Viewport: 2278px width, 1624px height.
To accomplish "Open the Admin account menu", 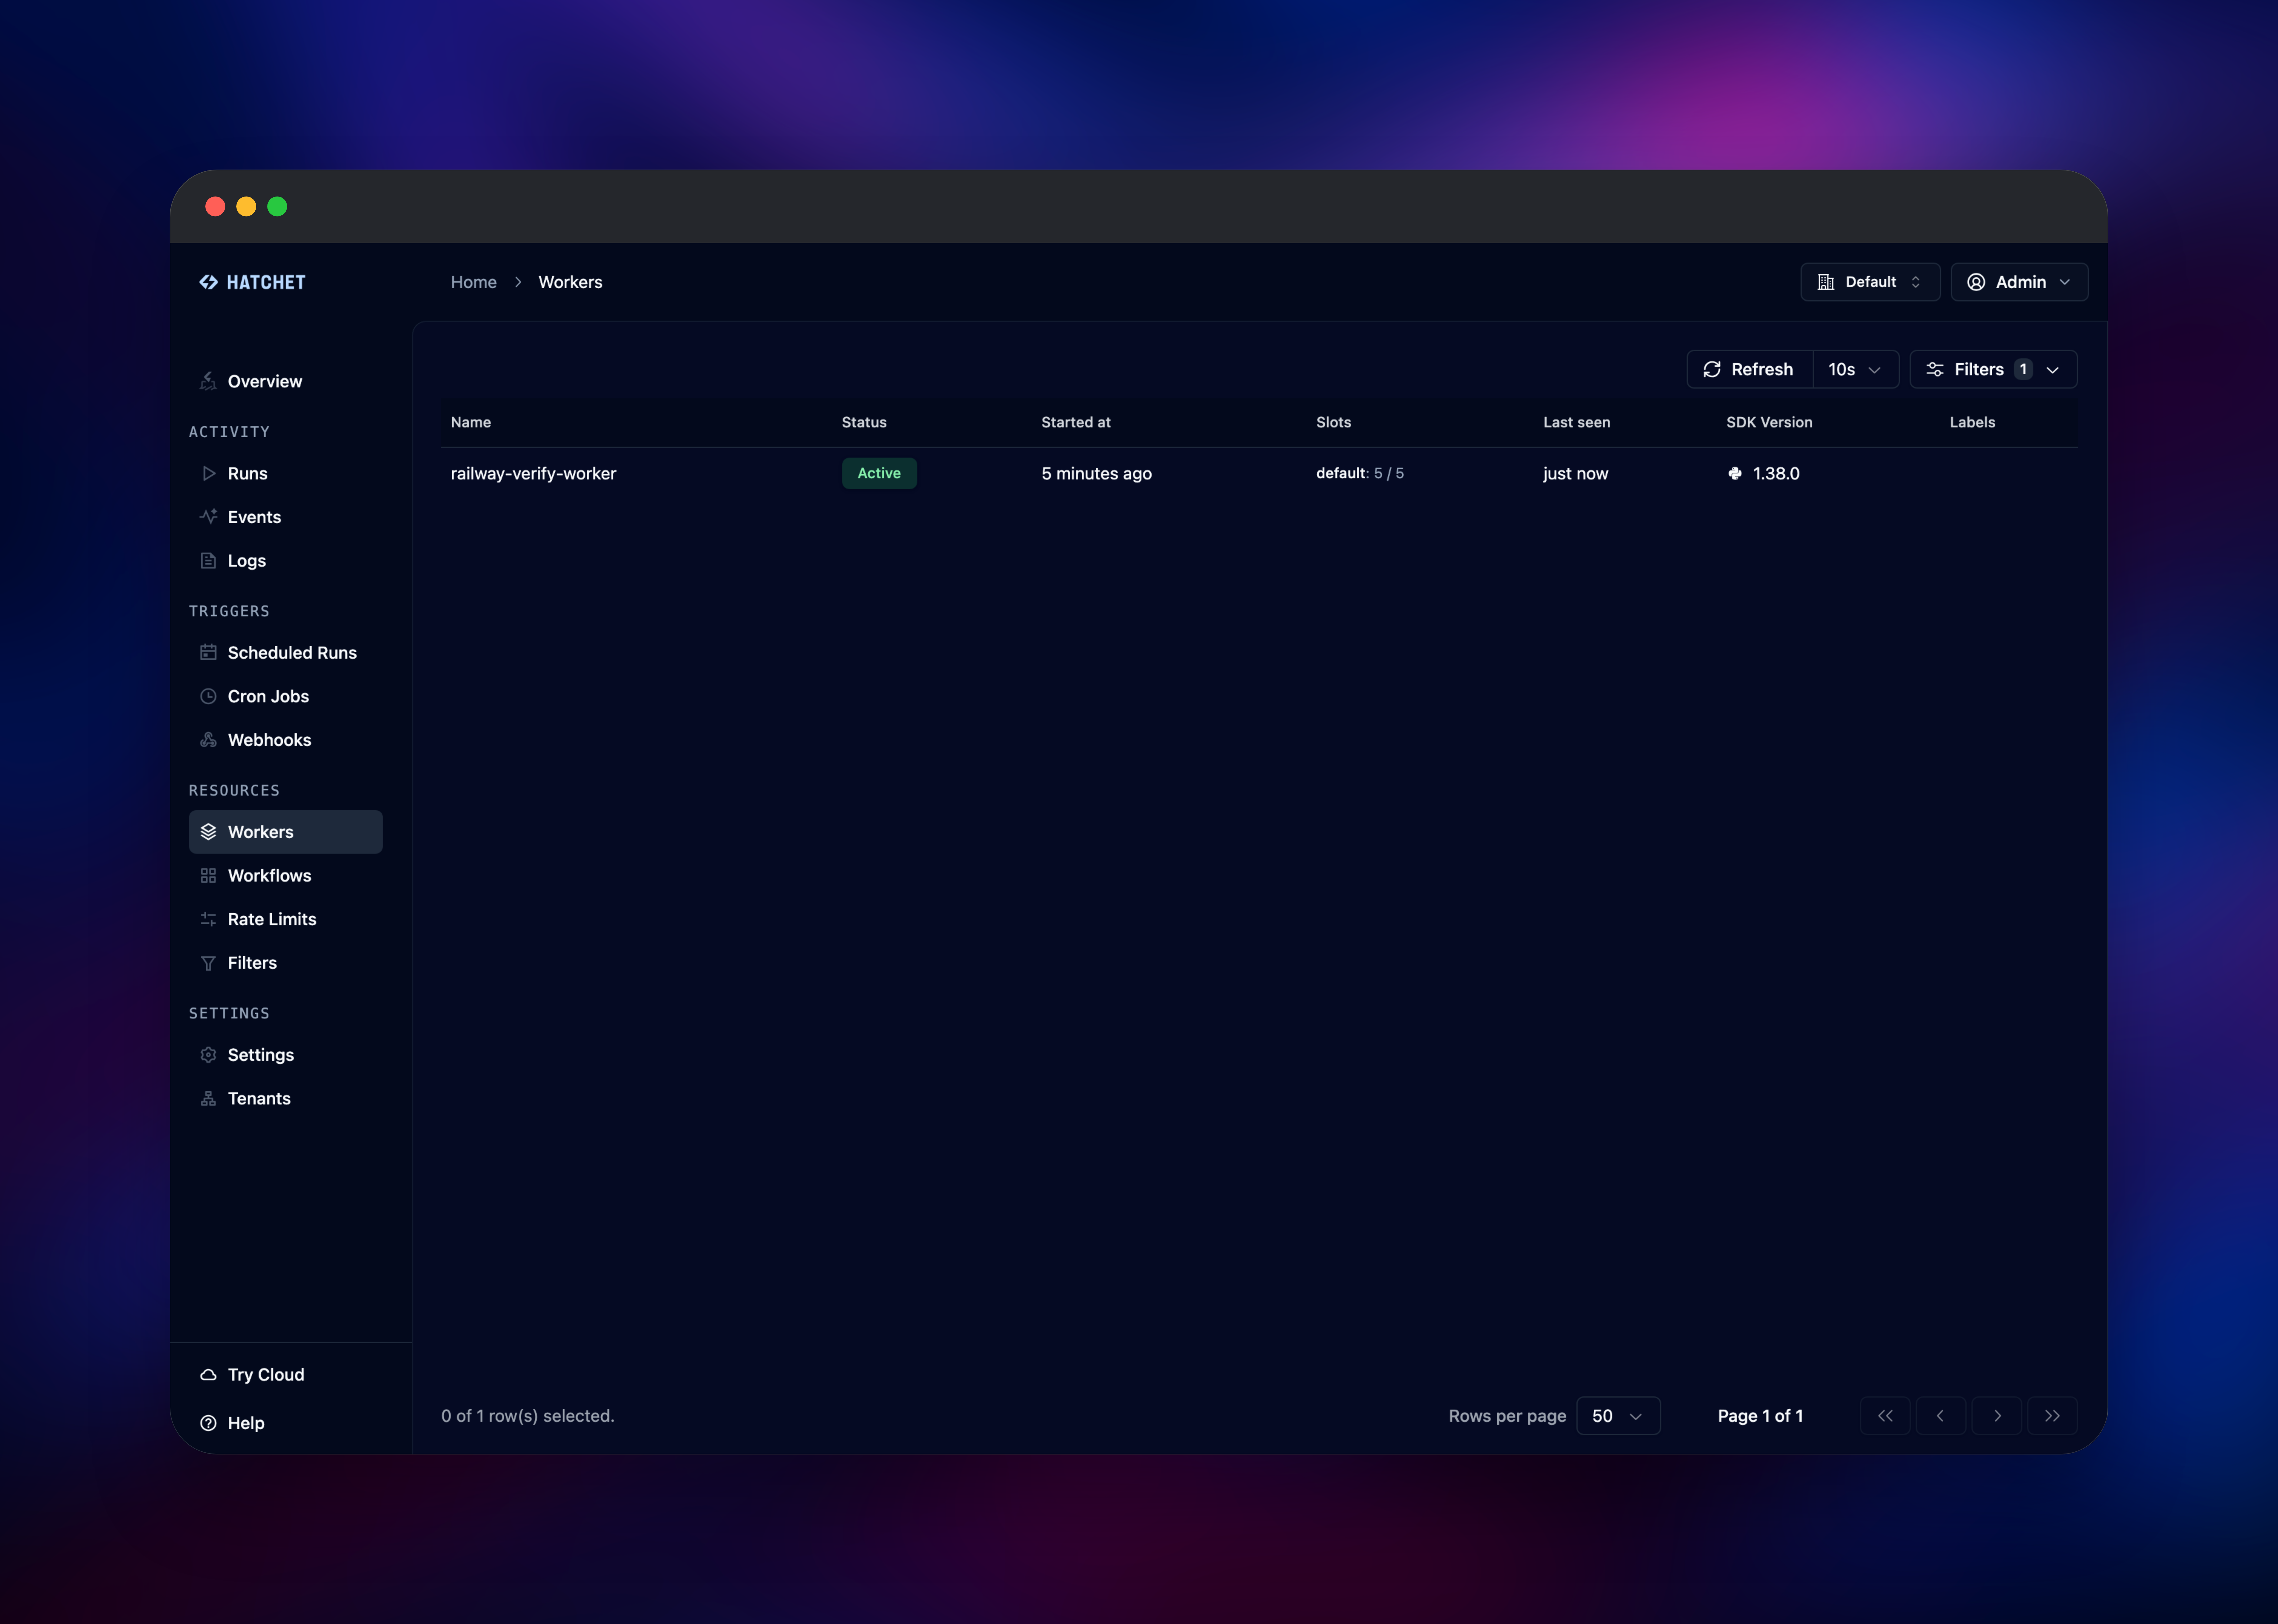I will pyautogui.click(x=2019, y=282).
